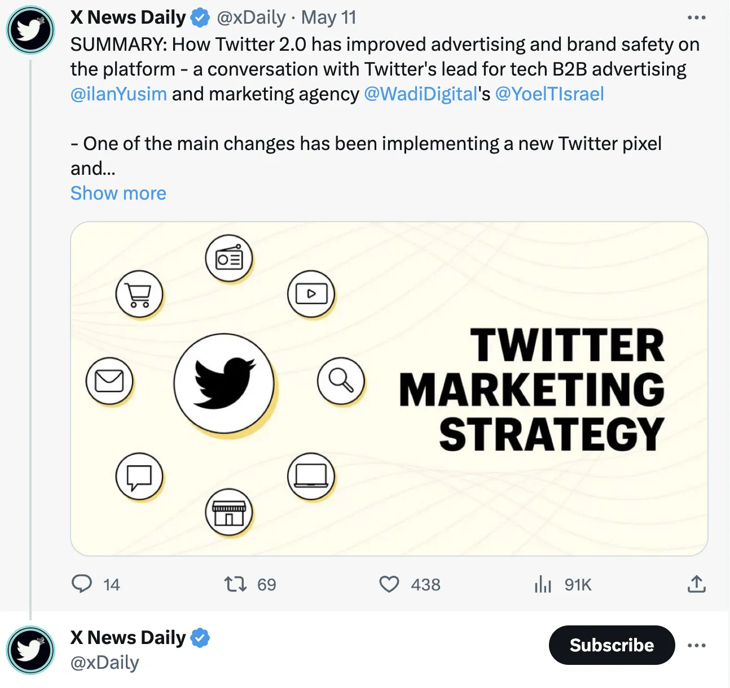The width and height of the screenshot is (730, 688).
Task: Open X News Daily profile name in header
Action: [x=127, y=17]
